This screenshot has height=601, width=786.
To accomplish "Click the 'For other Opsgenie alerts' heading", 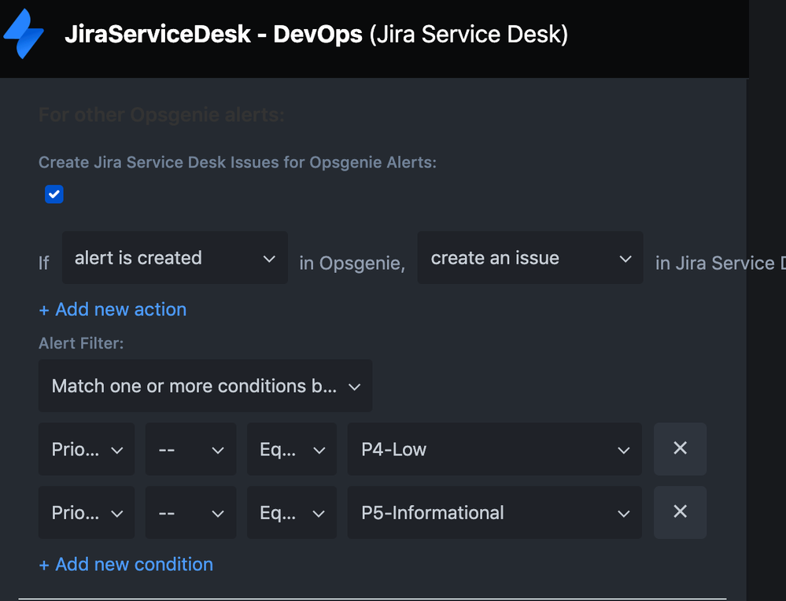I will pos(161,116).
